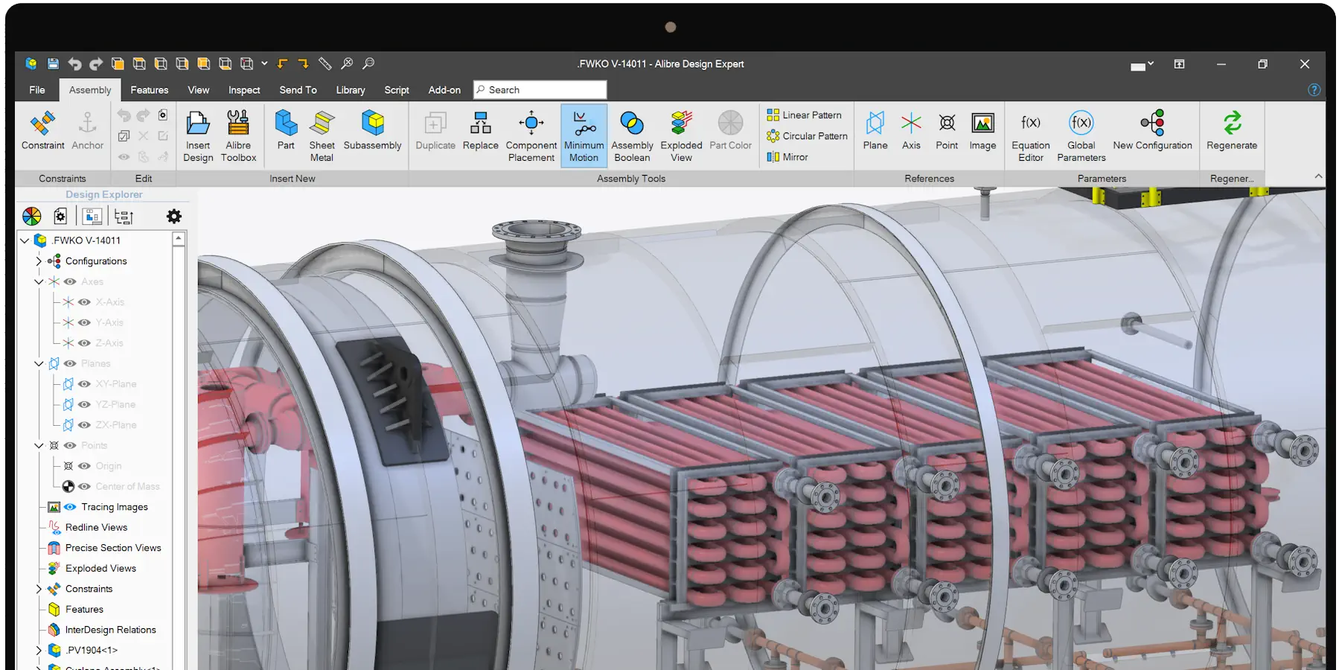Open Design Explorer settings gear

tap(174, 217)
